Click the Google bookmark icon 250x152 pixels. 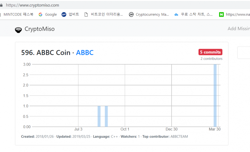tap(40, 14)
